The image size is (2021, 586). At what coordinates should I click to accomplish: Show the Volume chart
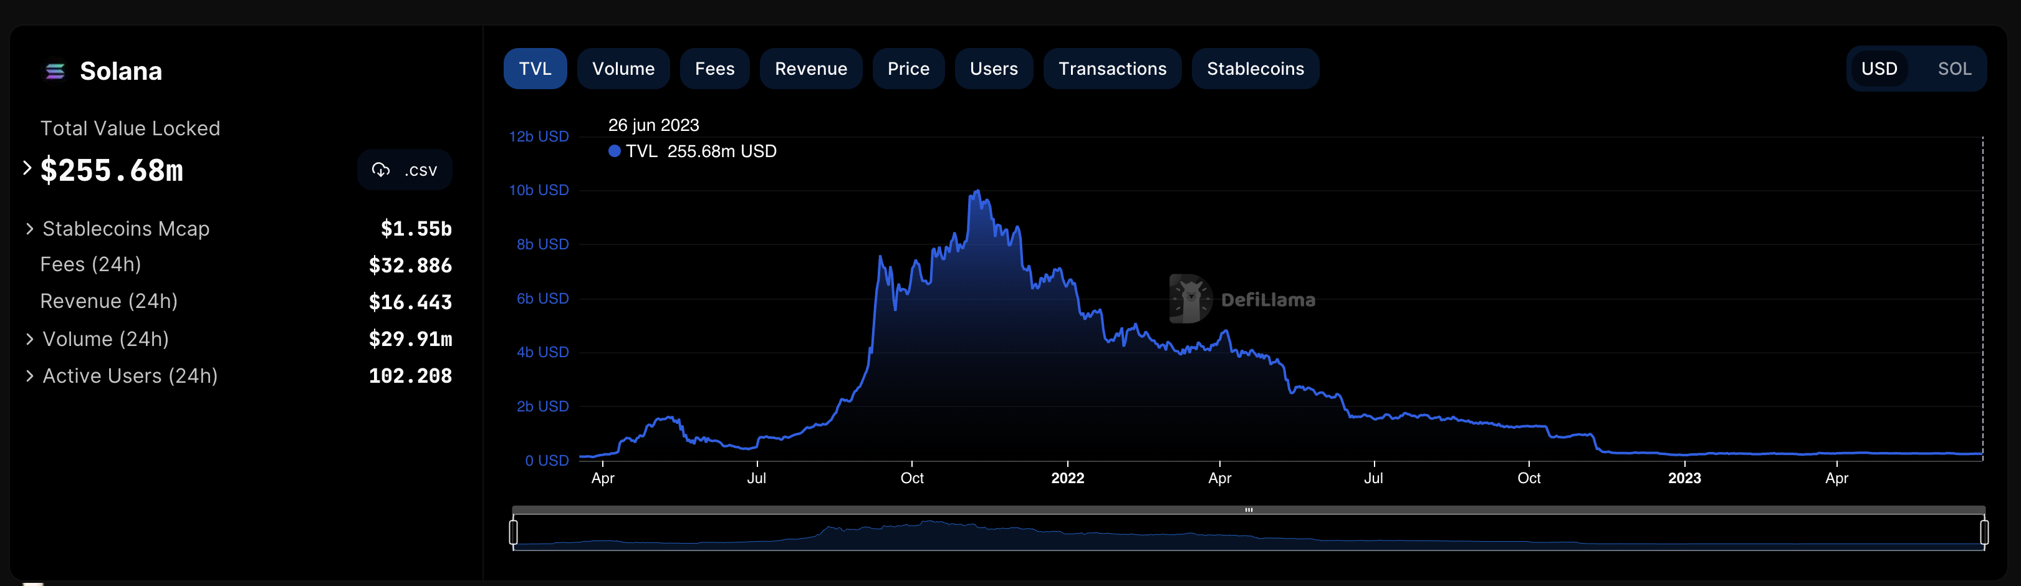(623, 69)
